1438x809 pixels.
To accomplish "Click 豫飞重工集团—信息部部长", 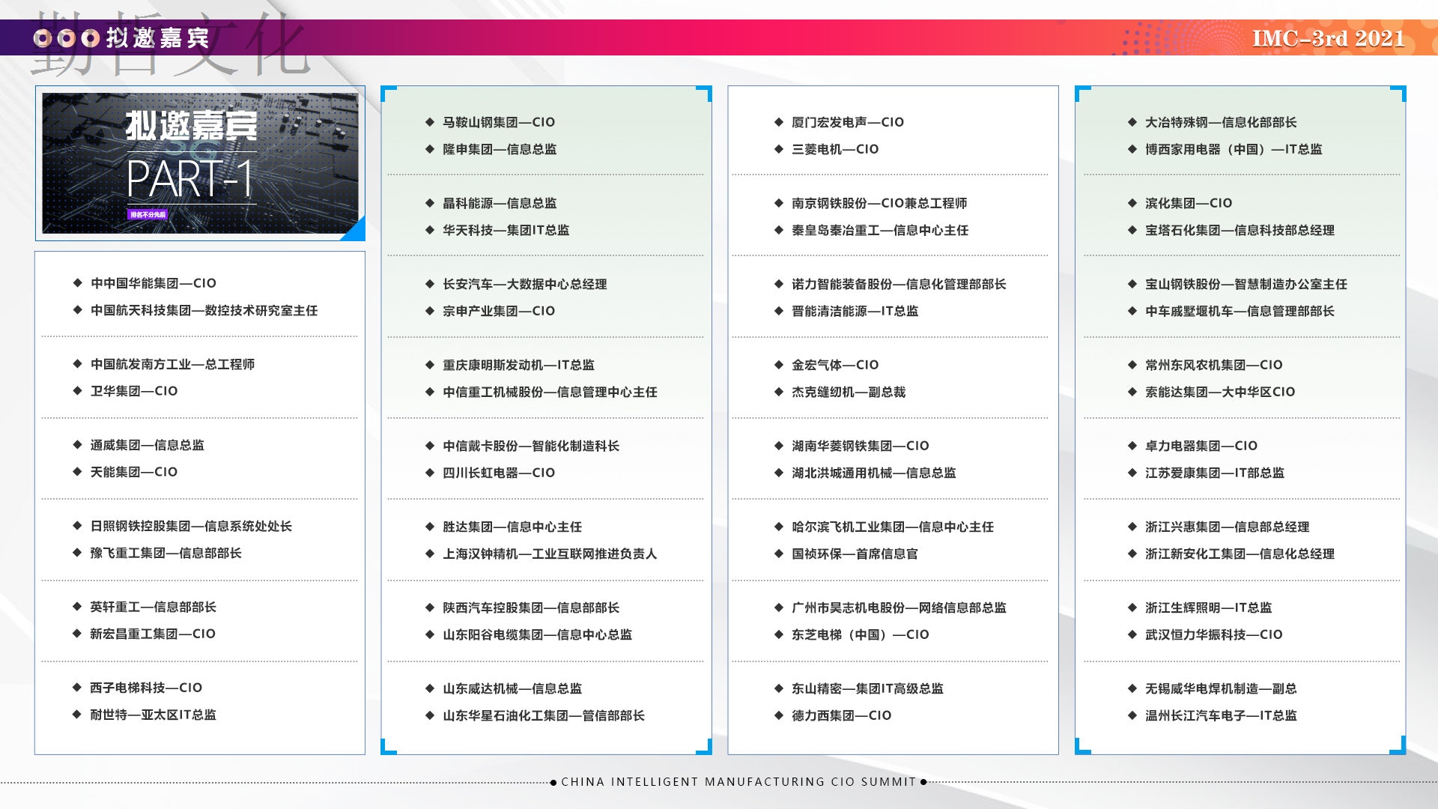I will (166, 553).
